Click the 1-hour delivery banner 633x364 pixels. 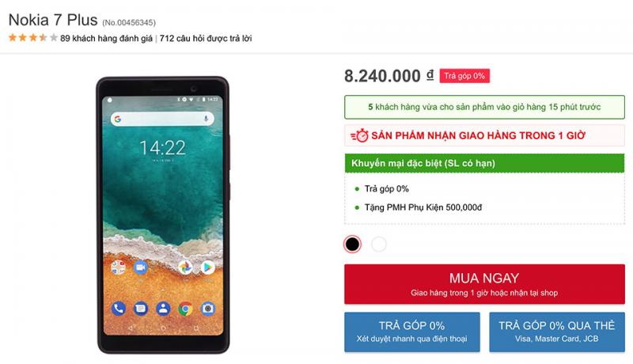(x=484, y=135)
